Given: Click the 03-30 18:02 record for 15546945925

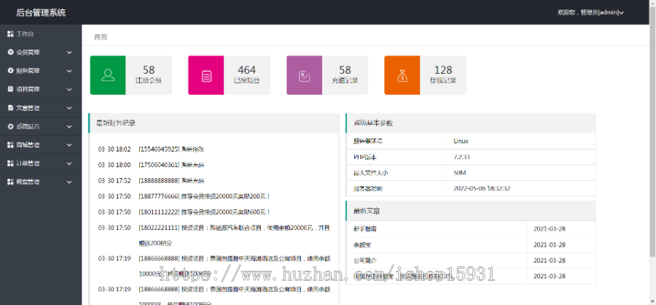Looking at the screenshot, I should pyautogui.click(x=151, y=149).
